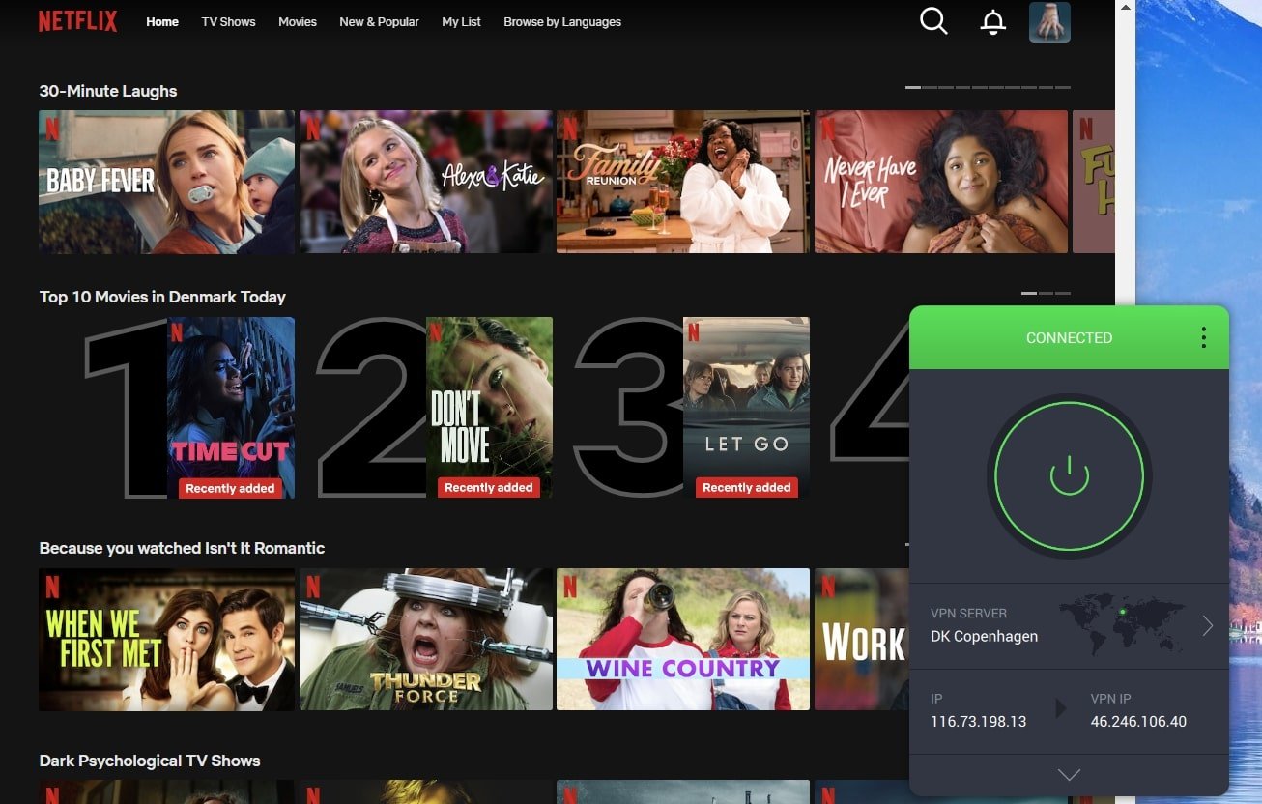Open My List
The width and height of the screenshot is (1262, 804).
point(461,22)
